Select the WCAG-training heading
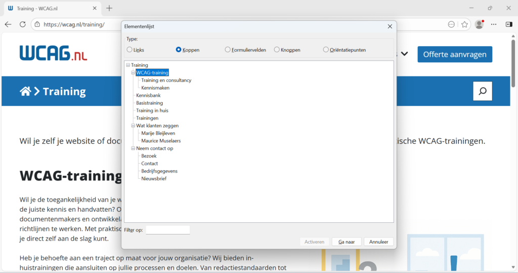This screenshot has width=518, height=273. click(x=152, y=73)
